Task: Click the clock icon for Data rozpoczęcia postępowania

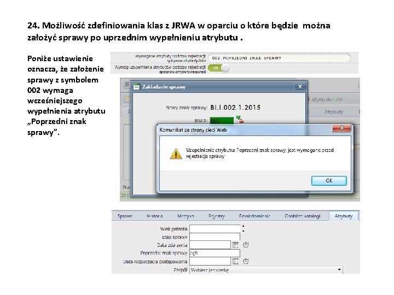Action: point(246,261)
